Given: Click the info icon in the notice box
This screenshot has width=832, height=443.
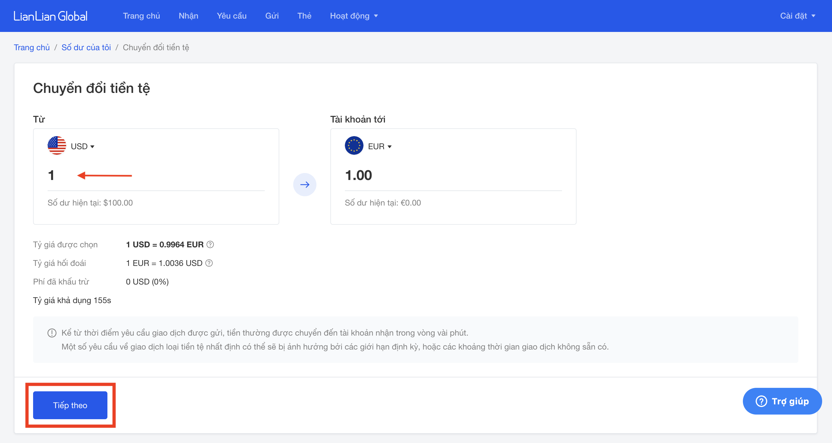Looking at the screenshot, I should click(52, 333).
